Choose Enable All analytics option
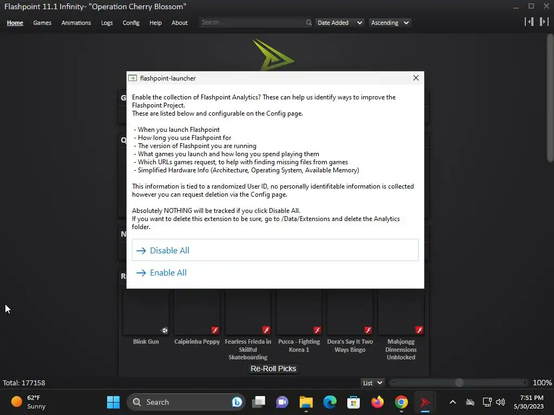The width and height of the screenshot is (554, 415). click(x=275, y=272)
